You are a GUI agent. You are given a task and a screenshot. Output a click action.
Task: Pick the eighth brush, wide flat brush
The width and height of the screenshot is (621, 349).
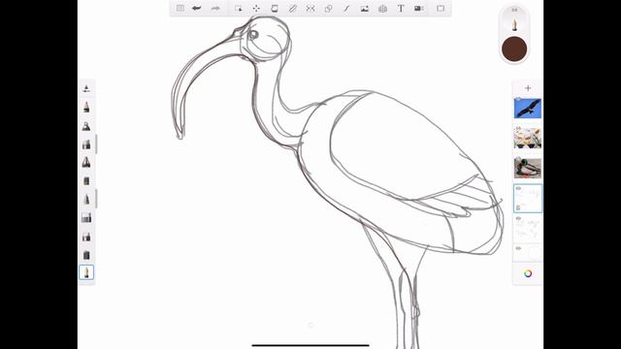pyautogui.click(x=86, y=217)
